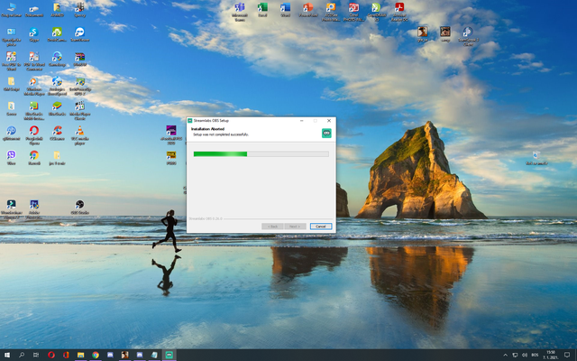Open the Viber desktop shortcut
The image size is (577, 361).
point(12,157)
